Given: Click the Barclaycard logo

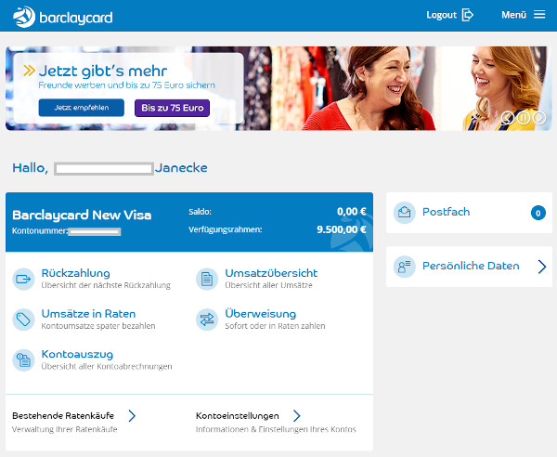Looking at the screenshot, I should (63, 17).
